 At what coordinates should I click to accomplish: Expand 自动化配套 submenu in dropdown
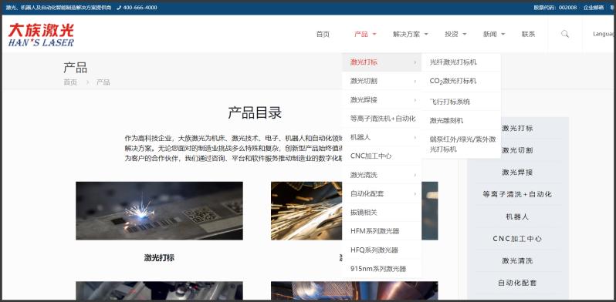[x=381, y=193]
